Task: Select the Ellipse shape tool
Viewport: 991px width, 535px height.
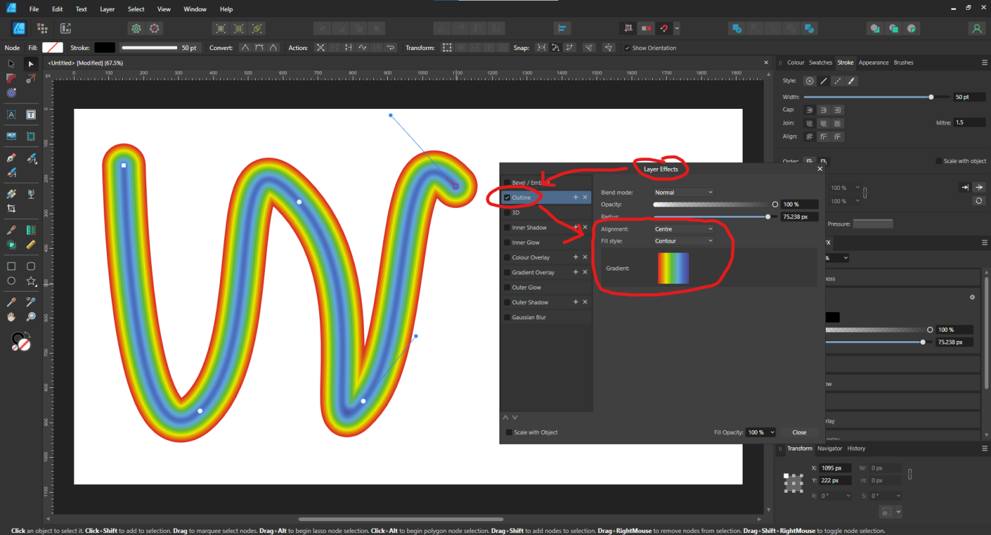Action: tap(11, 281)
